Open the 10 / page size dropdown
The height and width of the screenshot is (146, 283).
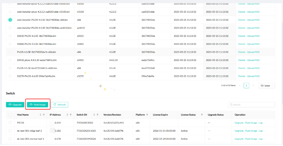(x=267, y=86)
